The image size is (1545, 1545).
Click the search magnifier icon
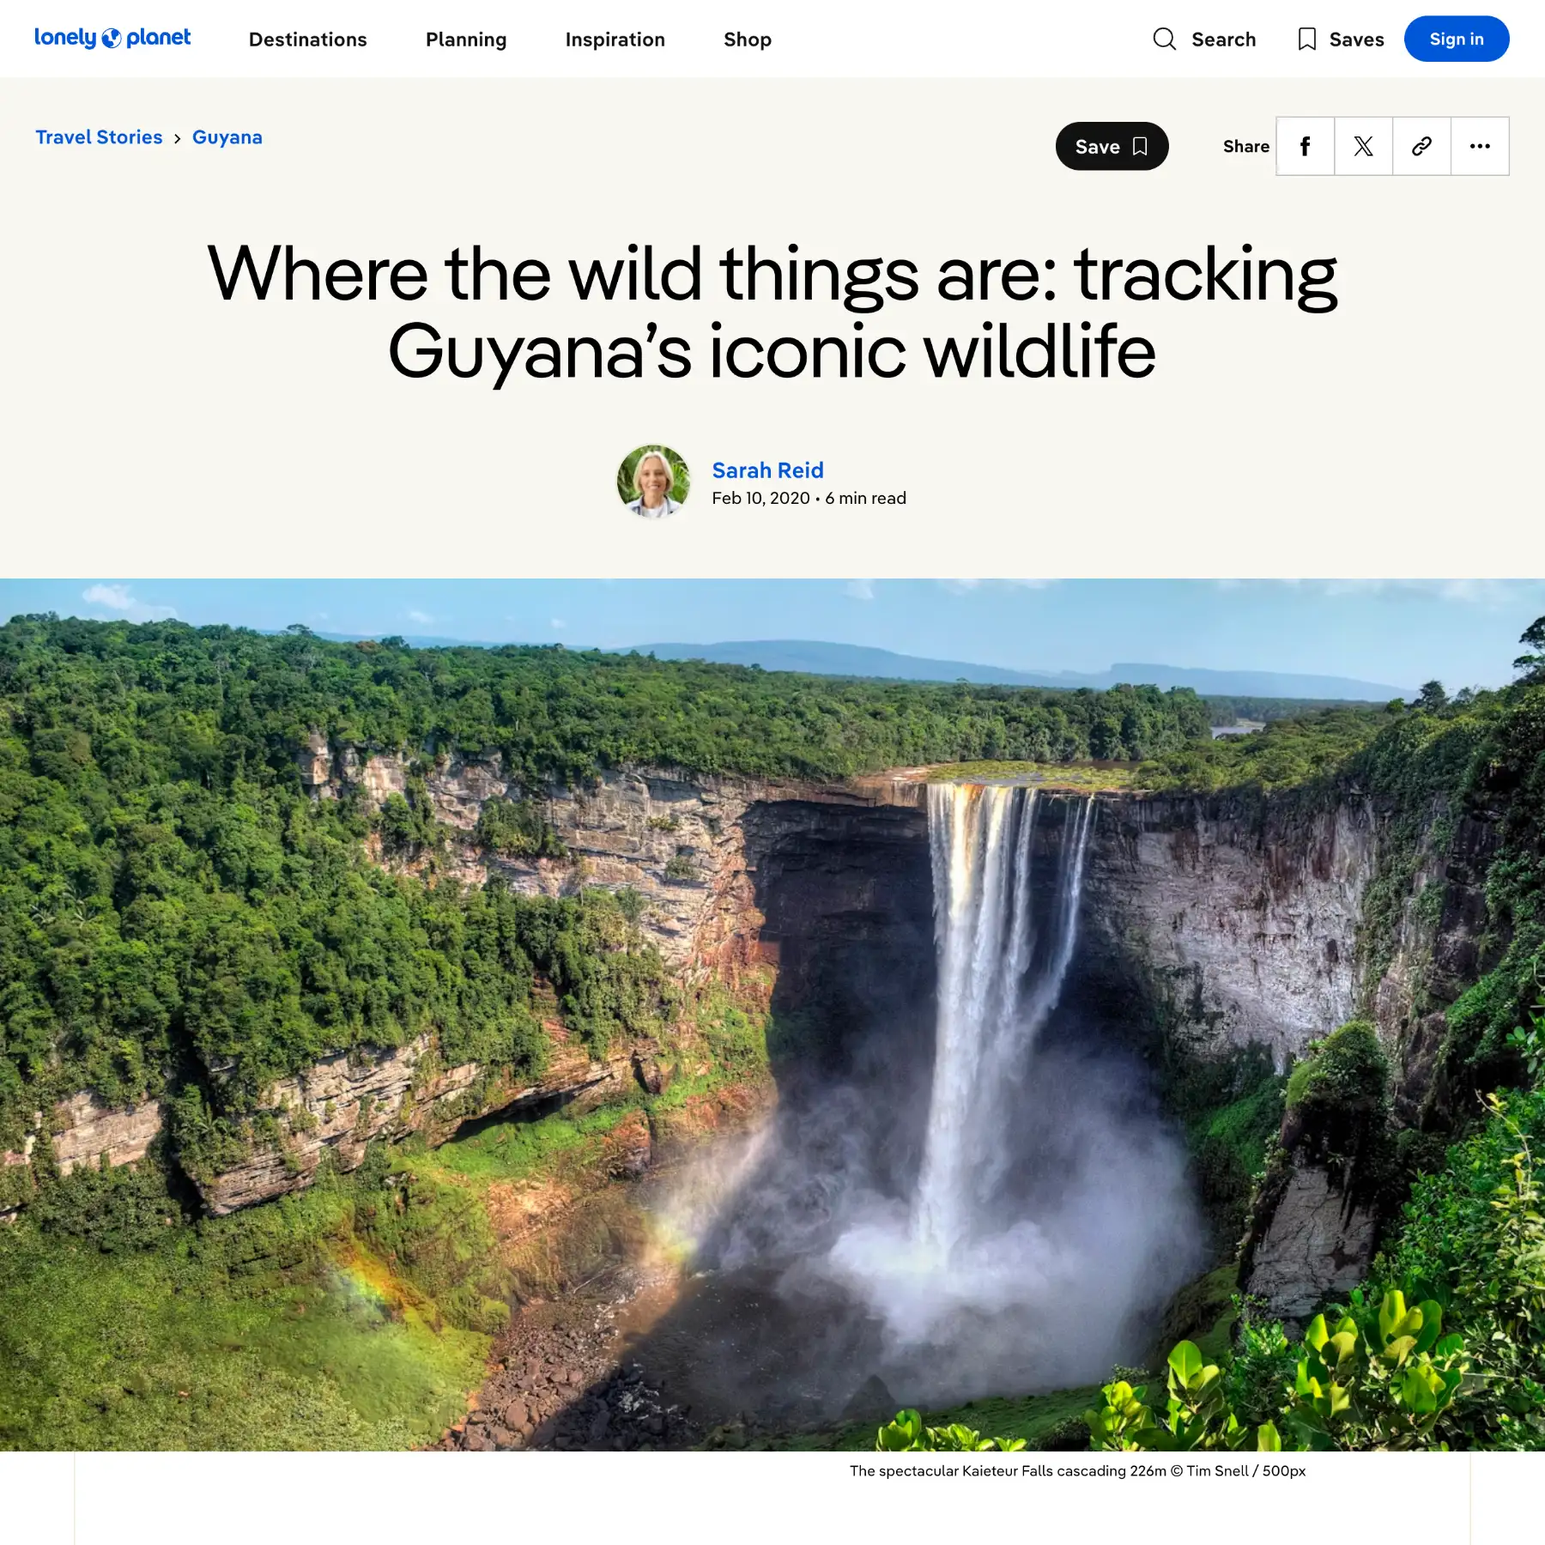(1164, 39)
